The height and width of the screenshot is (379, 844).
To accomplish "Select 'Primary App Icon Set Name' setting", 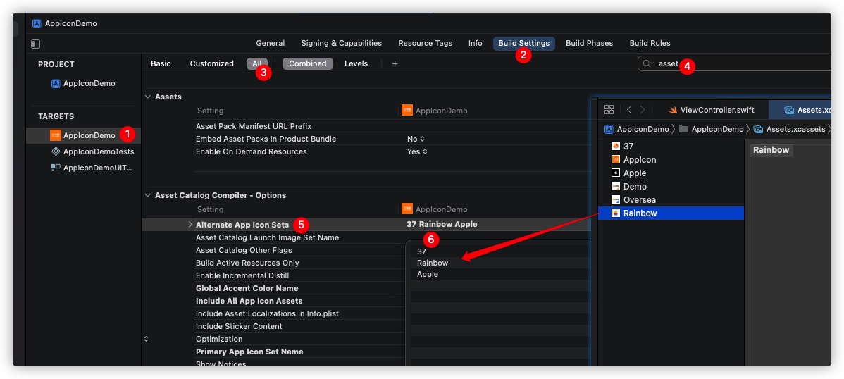I will (249, 352).
